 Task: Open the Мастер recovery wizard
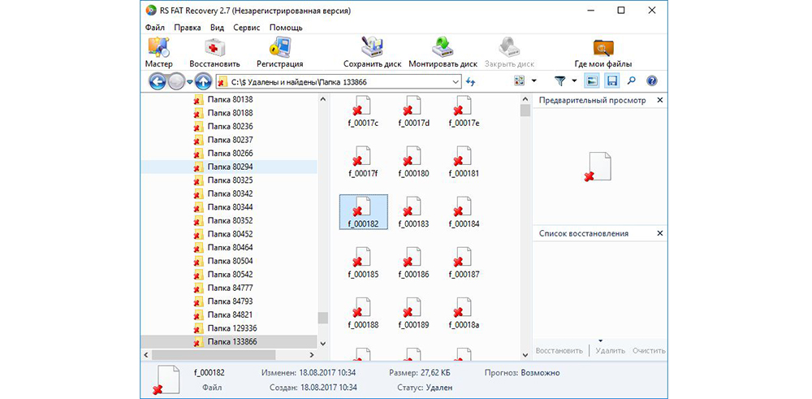[x=158, y=52]
